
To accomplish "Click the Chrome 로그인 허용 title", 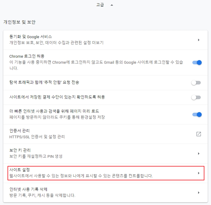I will 27,56.
